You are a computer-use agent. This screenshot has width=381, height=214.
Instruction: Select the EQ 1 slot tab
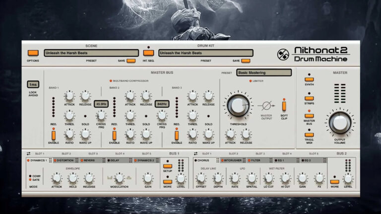coord(287,160)
